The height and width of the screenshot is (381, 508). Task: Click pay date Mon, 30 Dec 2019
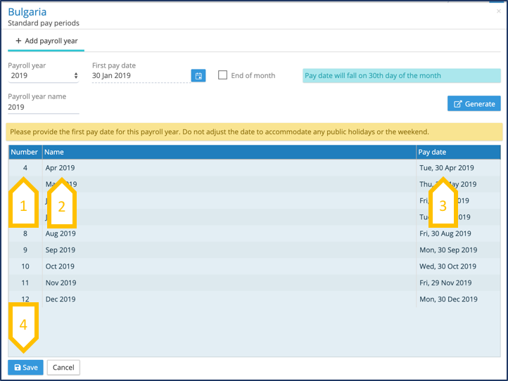pyautogui.click(x=447, y=299)
